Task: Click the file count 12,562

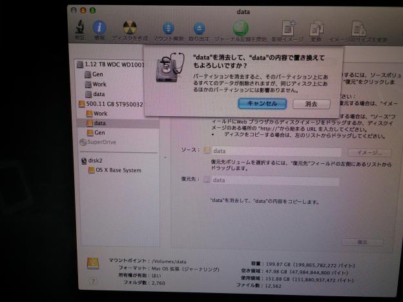Action: pyautogui.click(x=273, y=286)
